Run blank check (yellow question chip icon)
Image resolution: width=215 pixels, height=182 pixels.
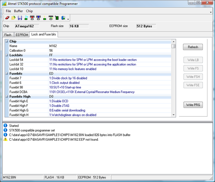[45, 18]
